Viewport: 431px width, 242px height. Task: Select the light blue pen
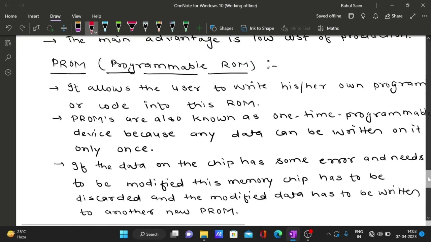[x=105, y=28]
